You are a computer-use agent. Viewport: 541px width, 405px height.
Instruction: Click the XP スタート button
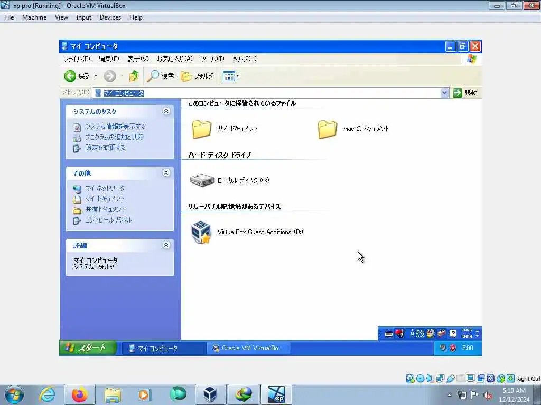(x=88, y=348)
